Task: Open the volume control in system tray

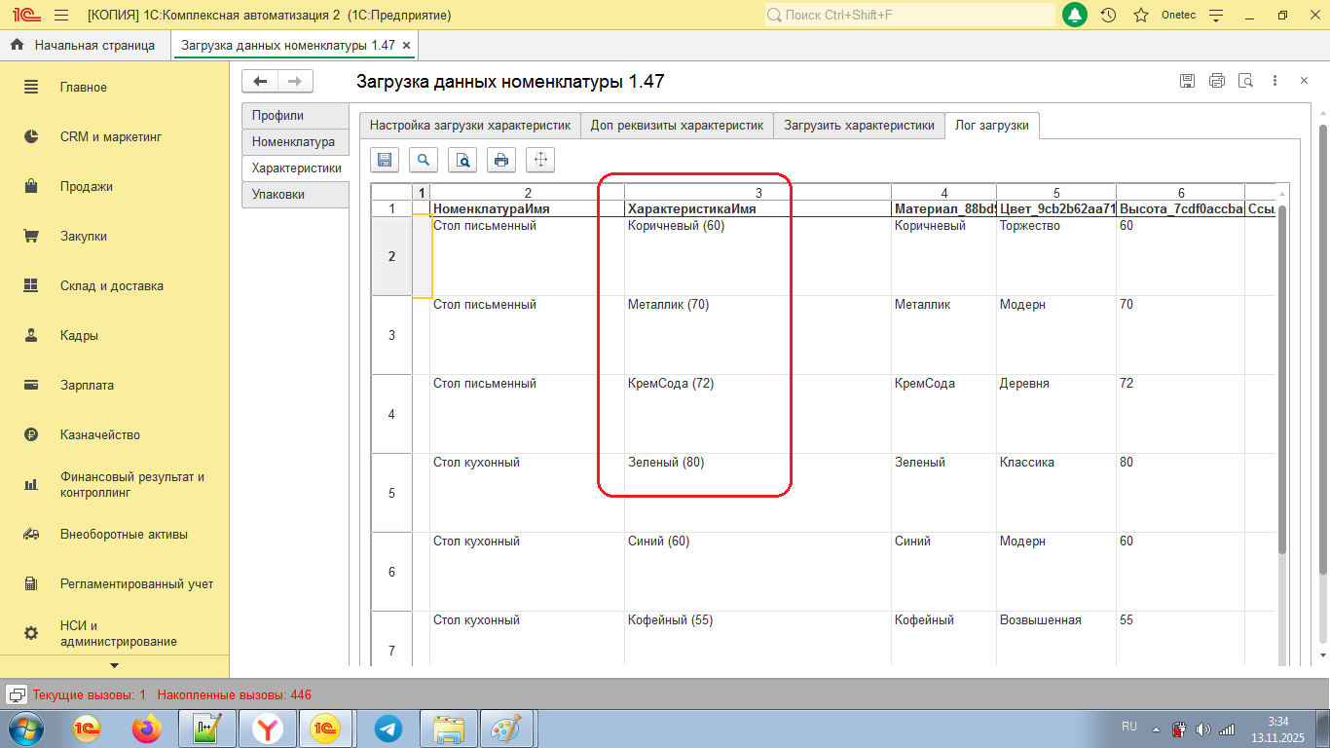Action: (1203, 729)
